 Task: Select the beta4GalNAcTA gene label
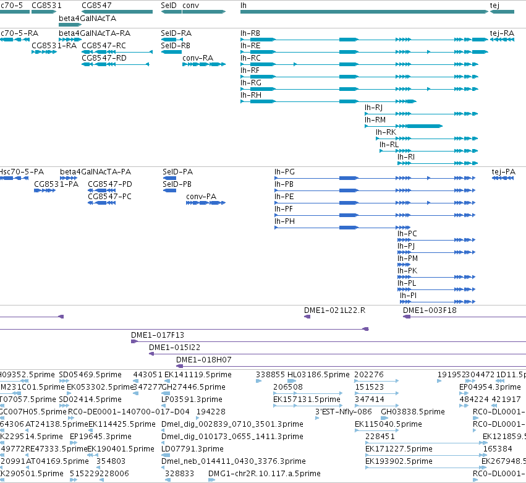point(87,18)
